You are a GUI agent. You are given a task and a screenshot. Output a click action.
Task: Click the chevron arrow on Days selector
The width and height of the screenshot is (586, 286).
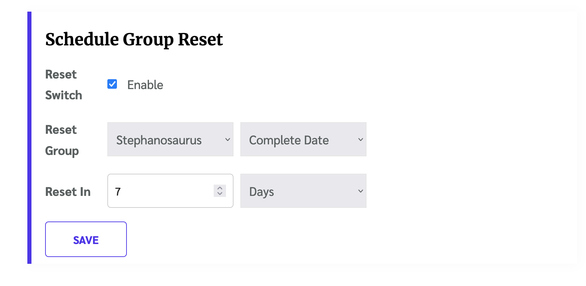click(x=360, y=191)
